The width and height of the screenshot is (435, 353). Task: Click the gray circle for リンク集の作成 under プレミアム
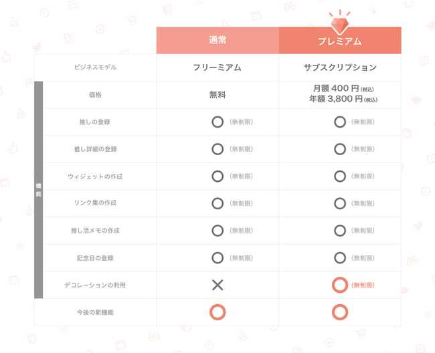tap(340, 203)
